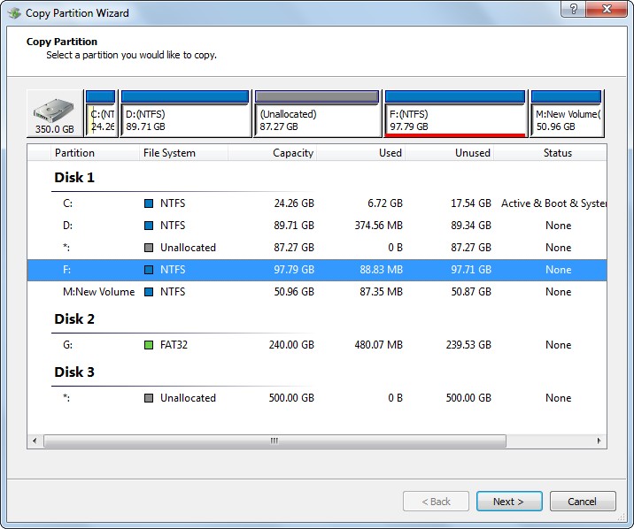The image size is (634, 529).
Task: Click the 17.54 GB unused value
Action: coord(471,203)
